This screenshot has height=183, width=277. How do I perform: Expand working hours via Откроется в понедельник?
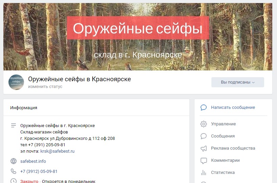coord(69,181)
